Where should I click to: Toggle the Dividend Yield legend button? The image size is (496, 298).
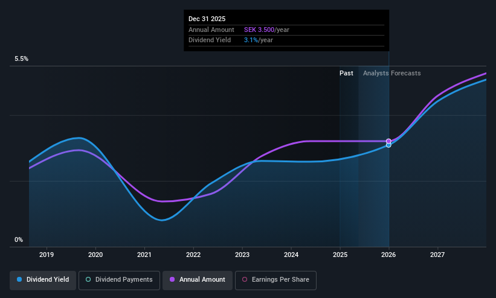pyautogui.click(x=43, y=280)
